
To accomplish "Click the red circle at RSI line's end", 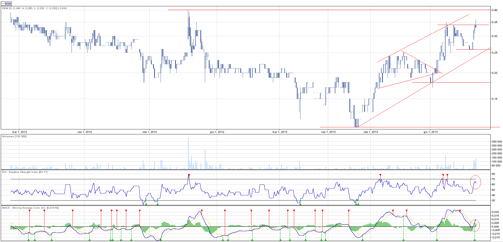I will pos(475,182).
